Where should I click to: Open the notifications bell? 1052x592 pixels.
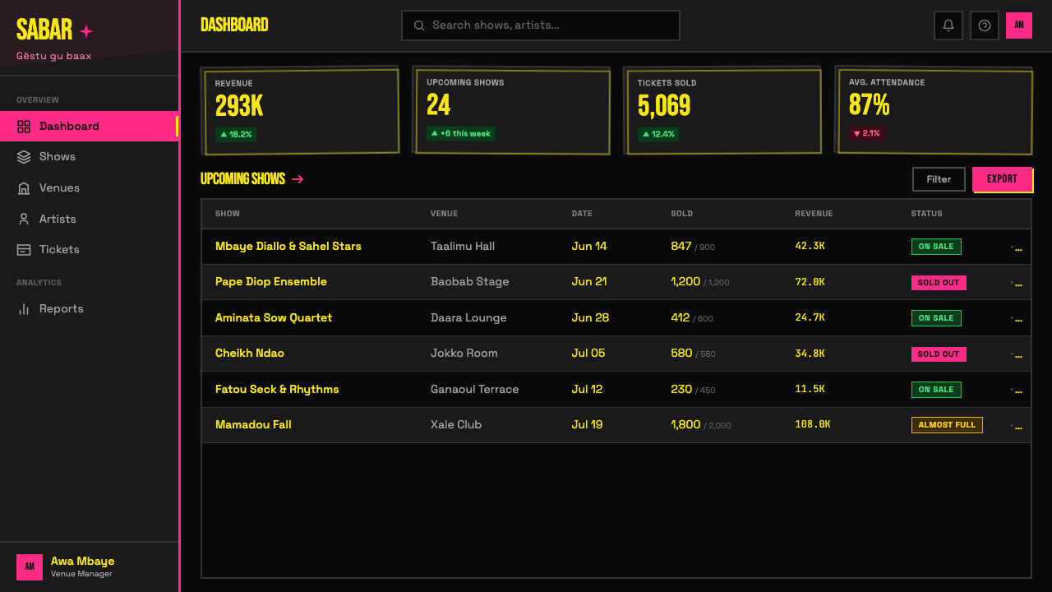click(948, 25)
